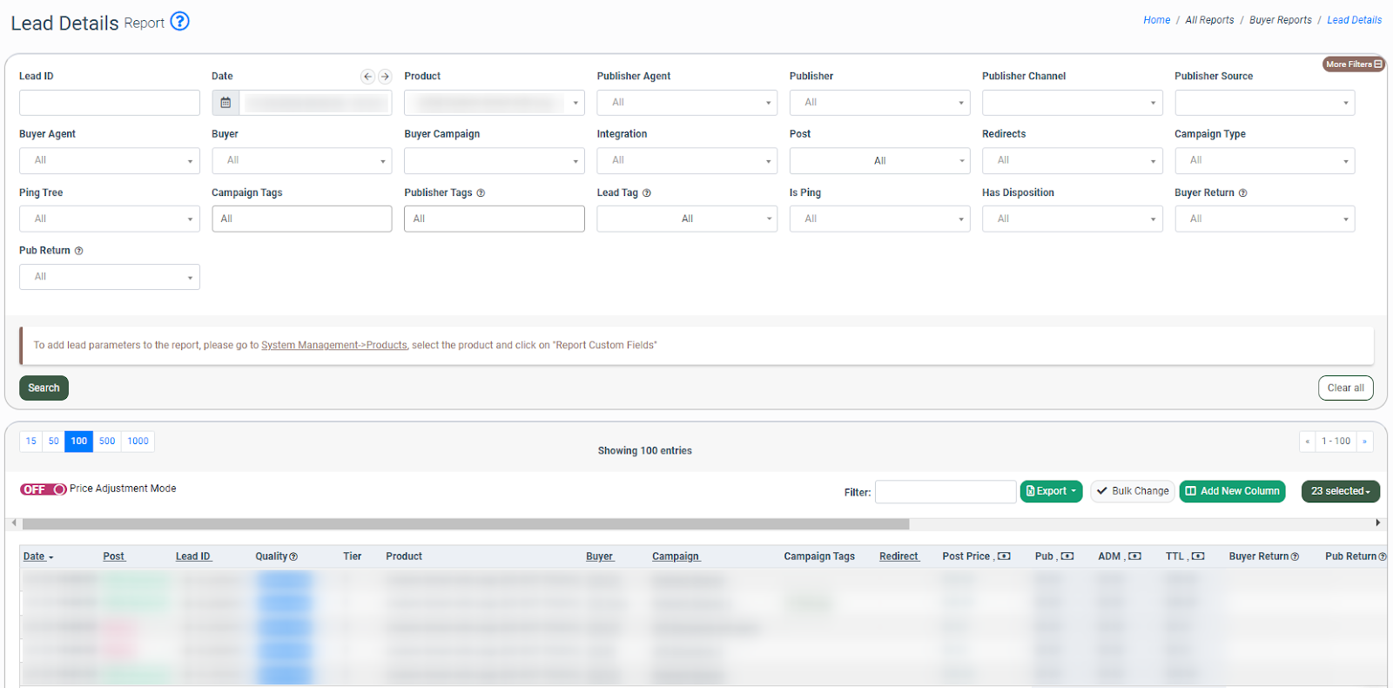Click the previous date arrow icon

point(367,77)
